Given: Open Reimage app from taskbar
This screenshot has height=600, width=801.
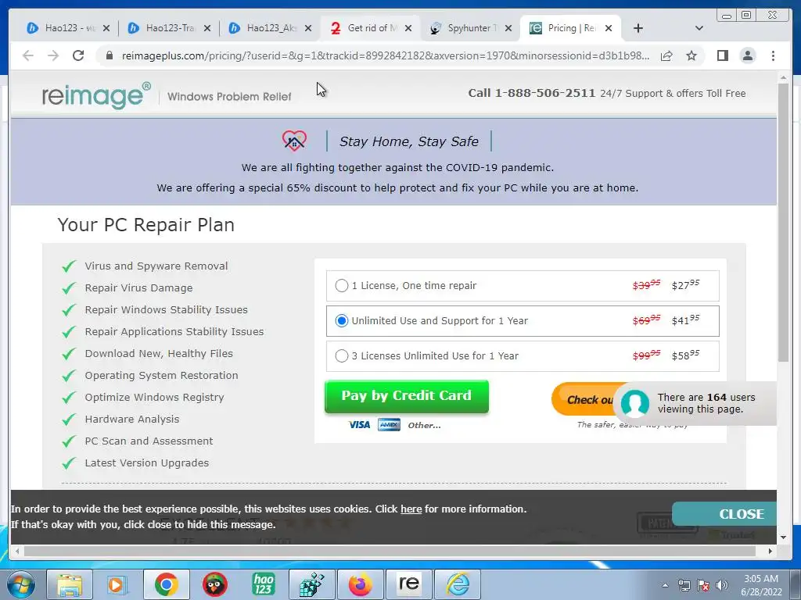Looking at the screenshot, I should point(409,584).
